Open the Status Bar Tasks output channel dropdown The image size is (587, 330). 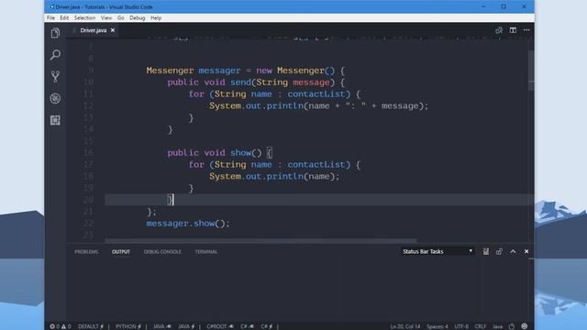[x=437, y=251]
